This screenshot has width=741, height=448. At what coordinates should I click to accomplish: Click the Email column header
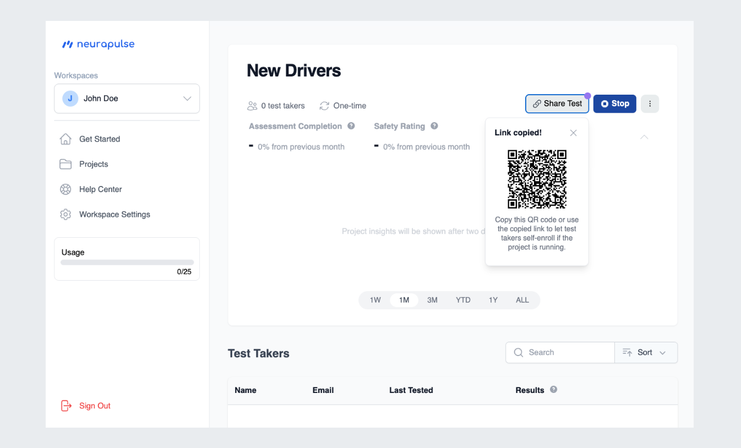click(x=323, y=390)
